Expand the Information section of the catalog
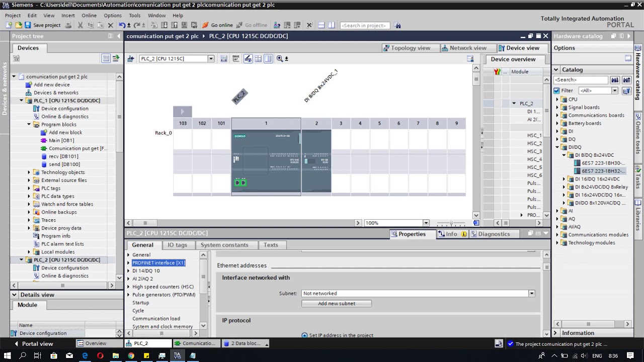 pyautogui.click(x=555, y=333)
